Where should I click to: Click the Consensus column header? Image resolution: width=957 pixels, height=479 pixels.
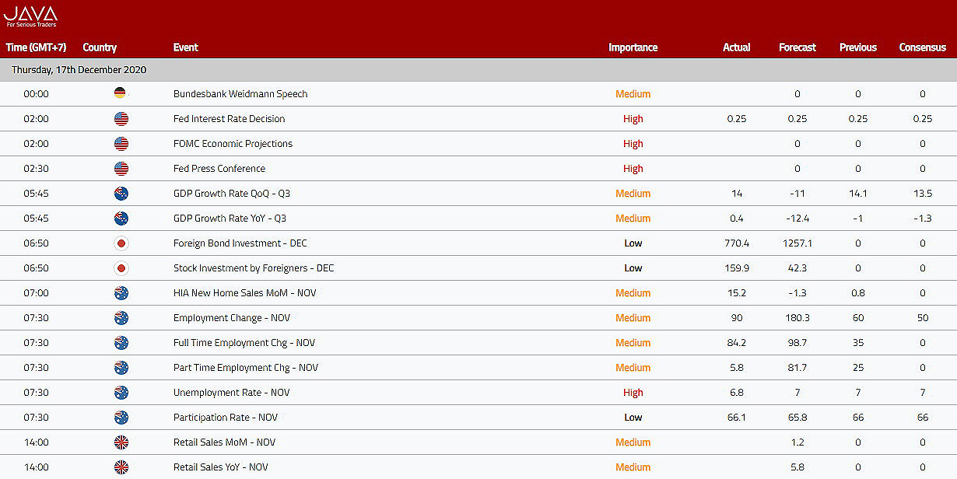coord(922,47)
